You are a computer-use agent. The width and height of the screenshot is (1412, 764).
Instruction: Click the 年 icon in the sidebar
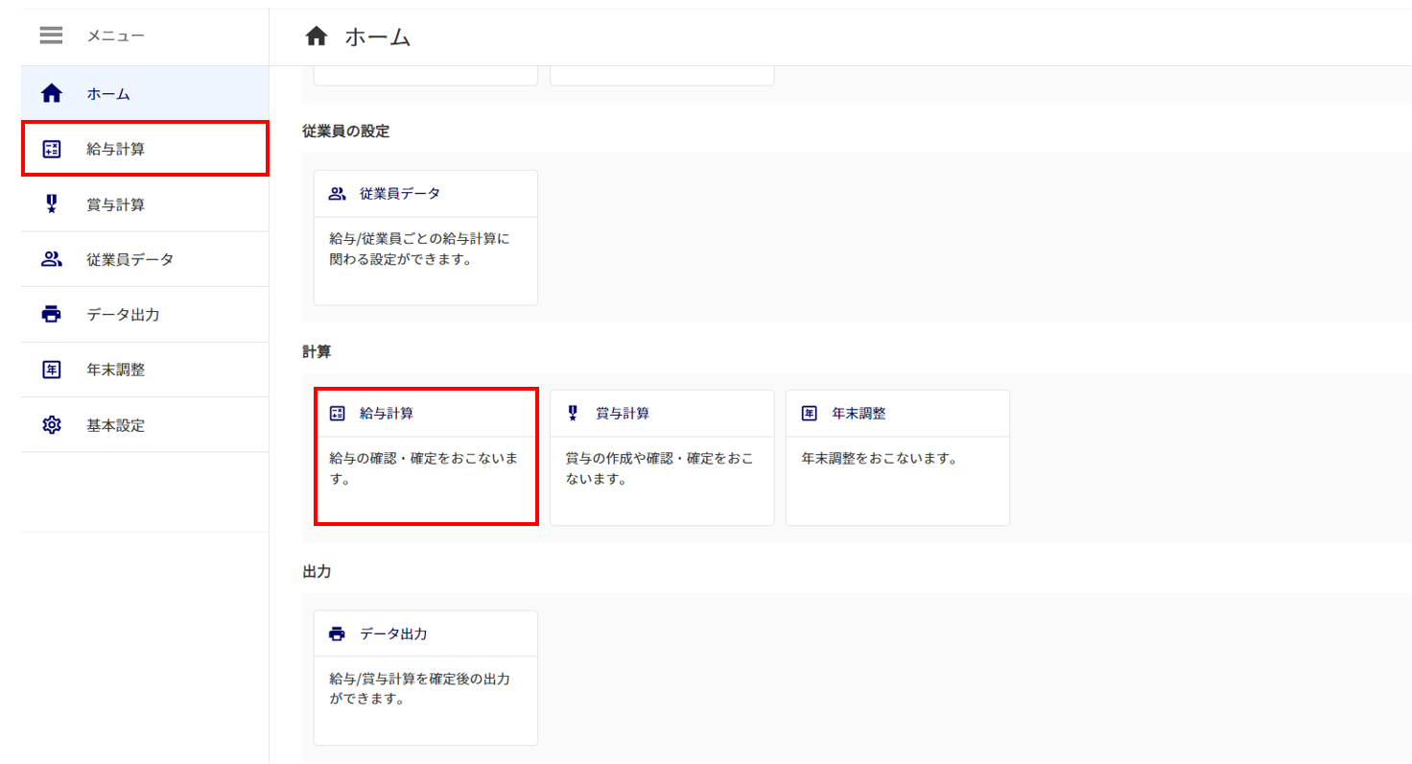click(52, 370)
